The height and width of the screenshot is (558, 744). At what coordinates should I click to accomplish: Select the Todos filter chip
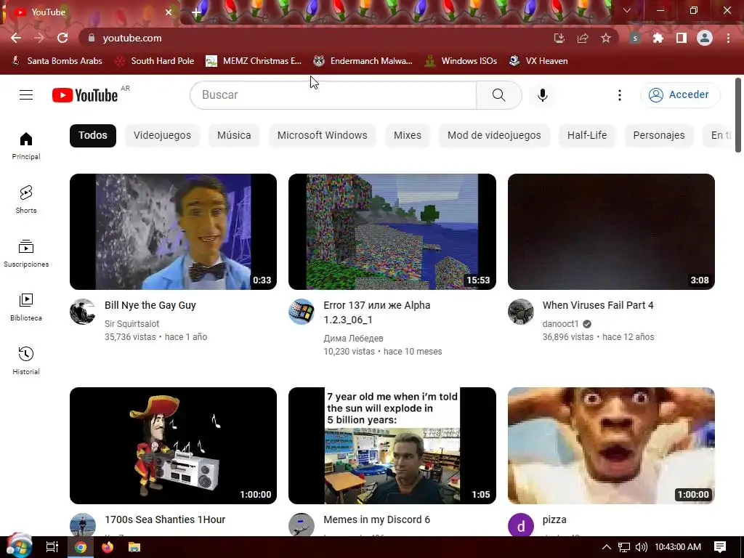pos(93,135)
